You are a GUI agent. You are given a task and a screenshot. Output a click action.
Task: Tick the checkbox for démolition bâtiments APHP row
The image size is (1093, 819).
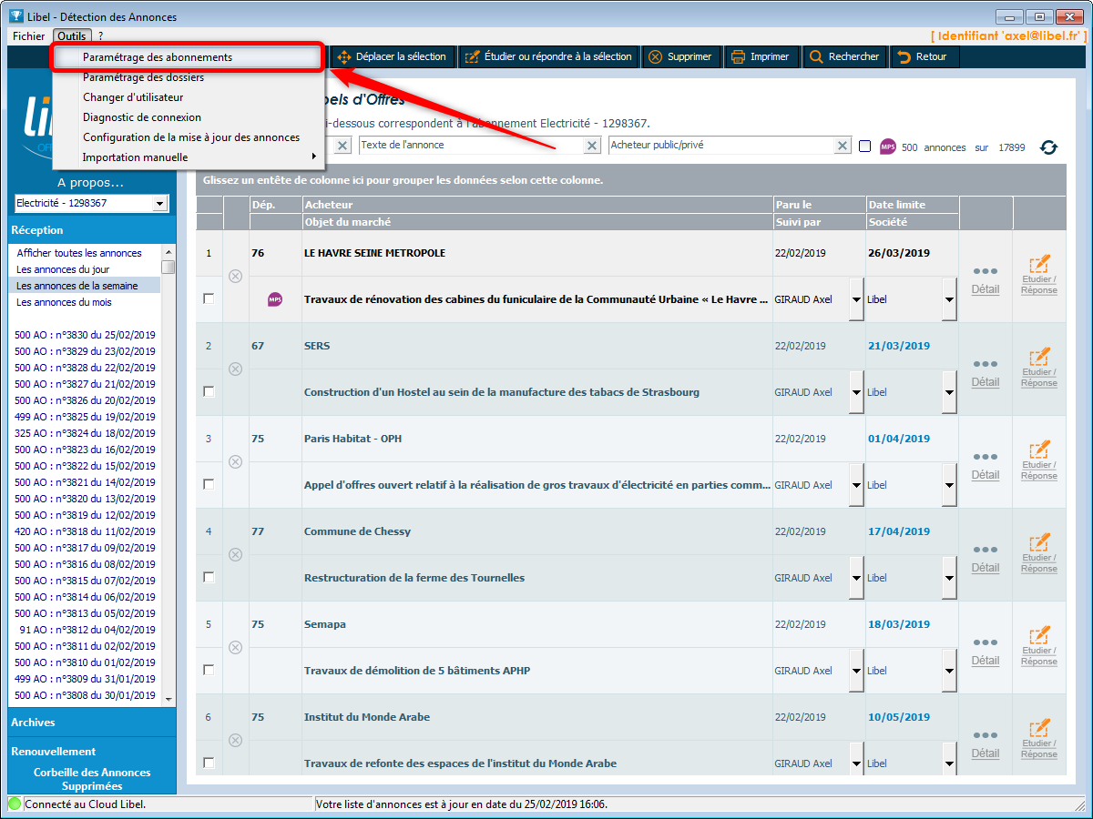click(209, 670)
